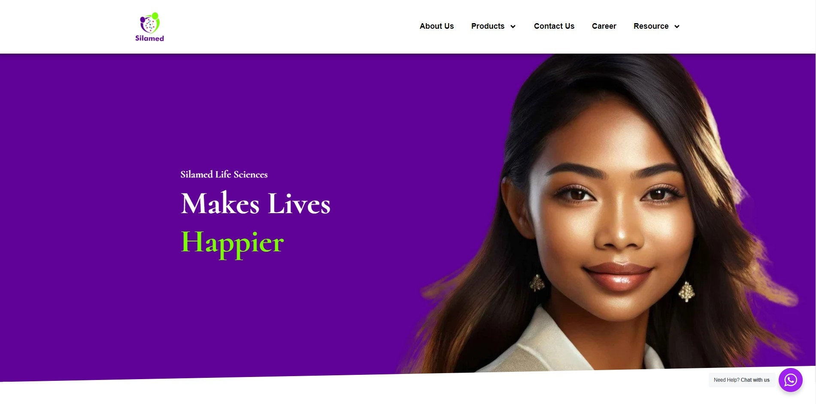Screen dimensions: 816x404
Task: Expand the Resource dropdown arrow
Action: tap(677, 27)
